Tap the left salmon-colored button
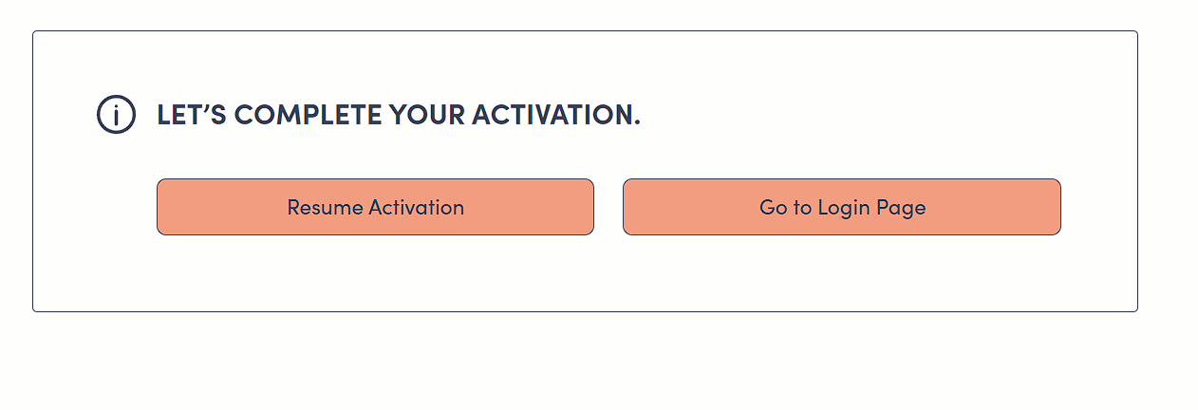Image resolution: width=1198 pixels, height=410 pixels. (x=375, y=207)
